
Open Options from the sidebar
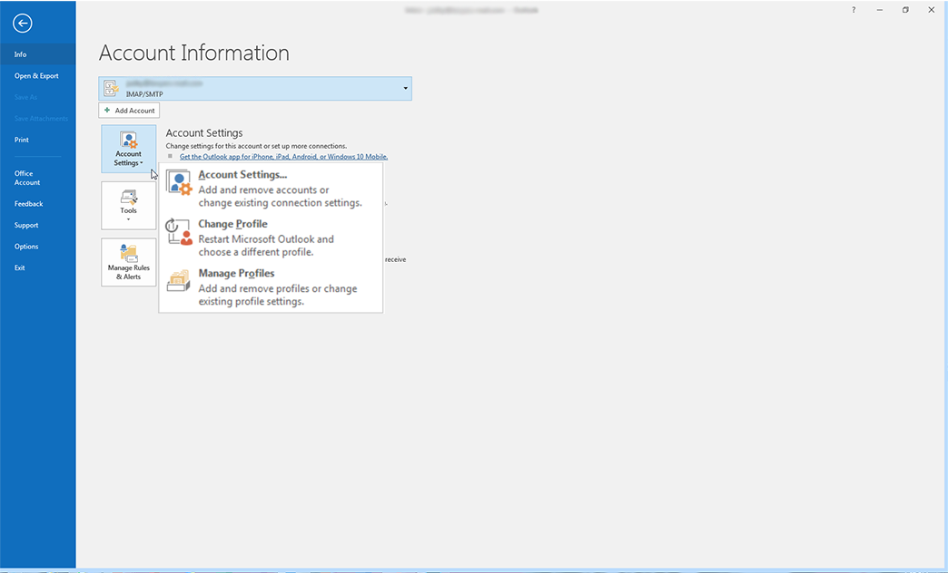click(x=26, y=247)
